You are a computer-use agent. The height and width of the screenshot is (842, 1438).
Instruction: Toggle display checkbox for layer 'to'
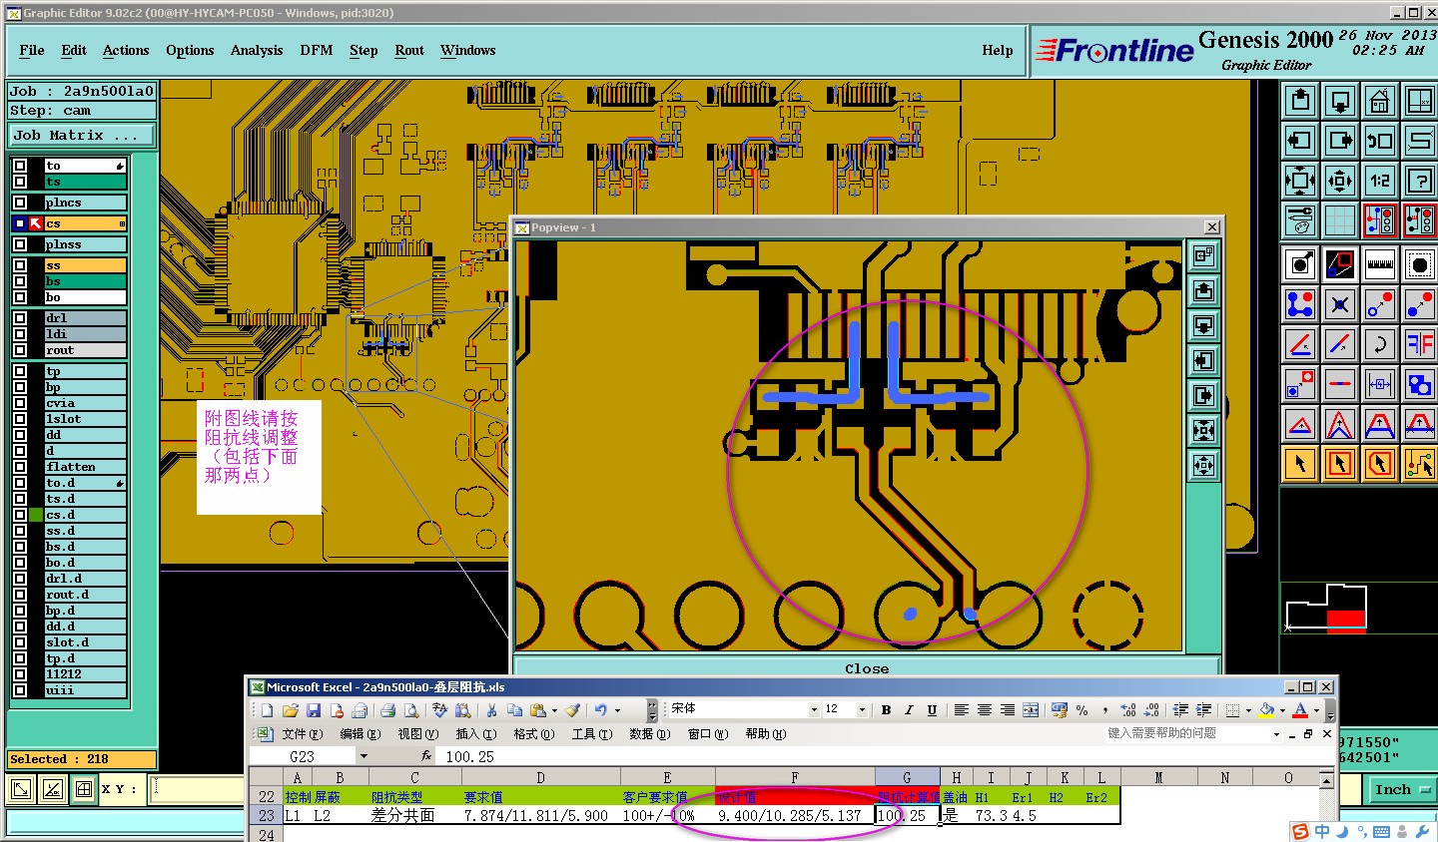(x=20, y=166)
